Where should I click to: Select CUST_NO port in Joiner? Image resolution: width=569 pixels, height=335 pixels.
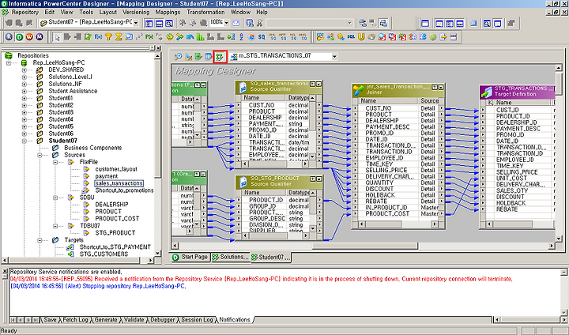click(x=378, y=108)
